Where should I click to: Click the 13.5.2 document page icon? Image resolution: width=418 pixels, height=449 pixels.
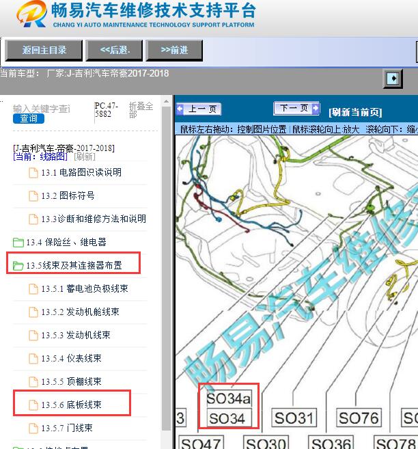point(33,312)
